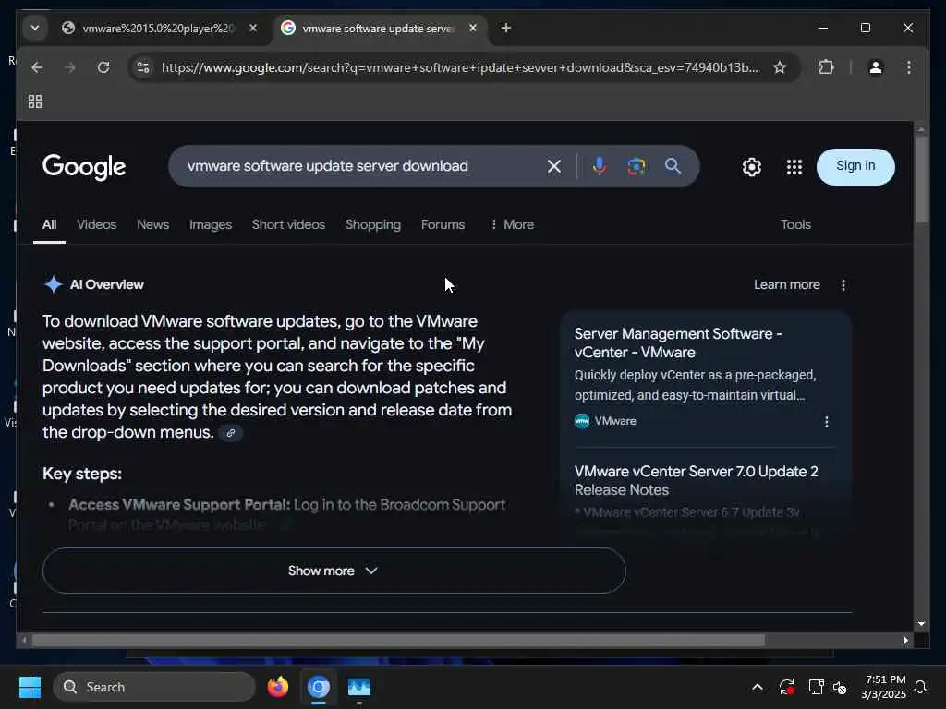Switch to Images results
946x709 pixels.
[211, 225]
